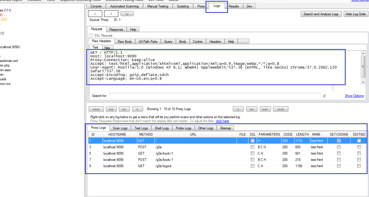369x197 pixels.
Task: Switch to the Response tab
Action: point(116,29)
